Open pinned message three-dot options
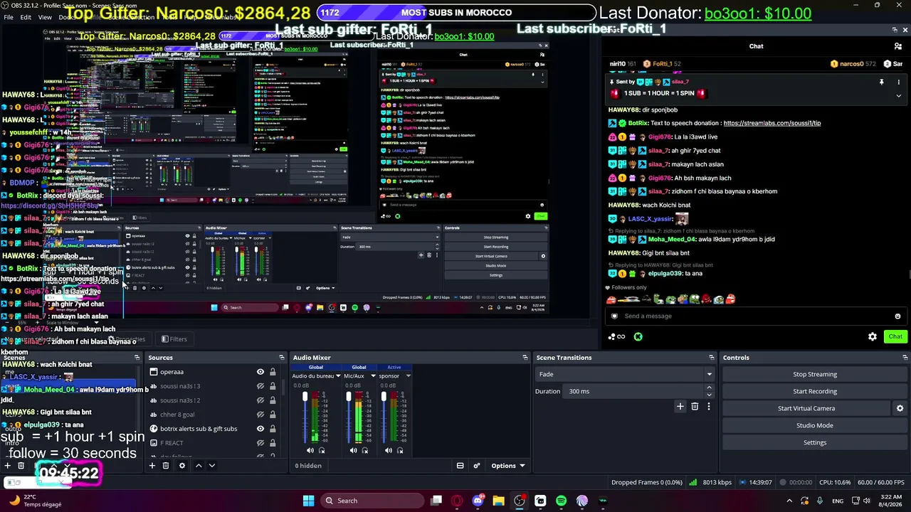911x512 pixels. click(898, 82)
